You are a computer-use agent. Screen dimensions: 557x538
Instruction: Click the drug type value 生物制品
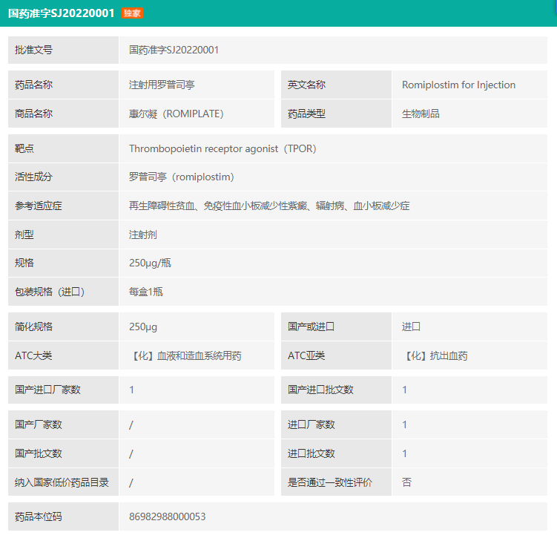pyautogui.click(x=421, y=114)
